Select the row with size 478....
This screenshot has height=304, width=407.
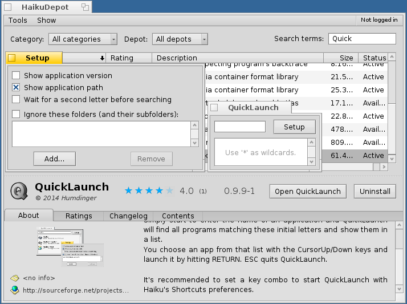(355, 129)
